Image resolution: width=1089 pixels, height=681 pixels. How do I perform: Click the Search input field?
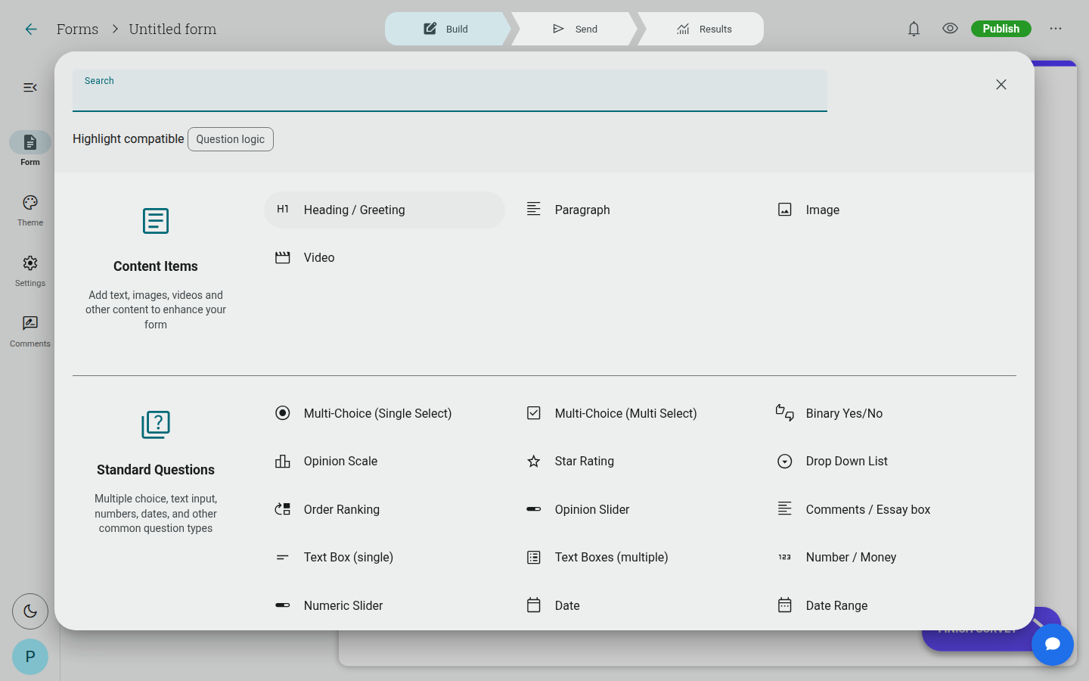pyautogui.click(x=450, y=91)
